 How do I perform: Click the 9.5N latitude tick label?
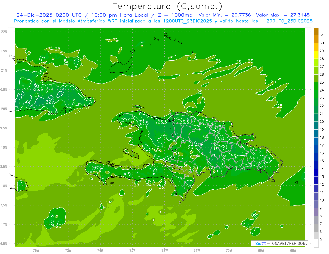coord(3,128)
